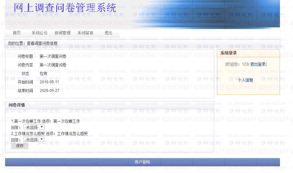The height and width of the screenshot is (173, 293).
Task: Click the welcome text 欢迎您：123
Action: click(237, 64)
